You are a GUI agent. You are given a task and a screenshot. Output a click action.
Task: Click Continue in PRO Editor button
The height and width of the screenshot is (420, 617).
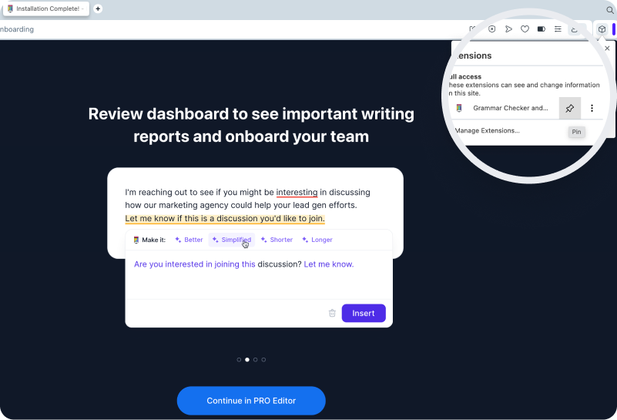click(x=251, y=401)
